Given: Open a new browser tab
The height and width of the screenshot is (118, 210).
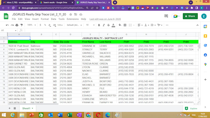Looking at the screenshot, I should (x=115, y=2).
